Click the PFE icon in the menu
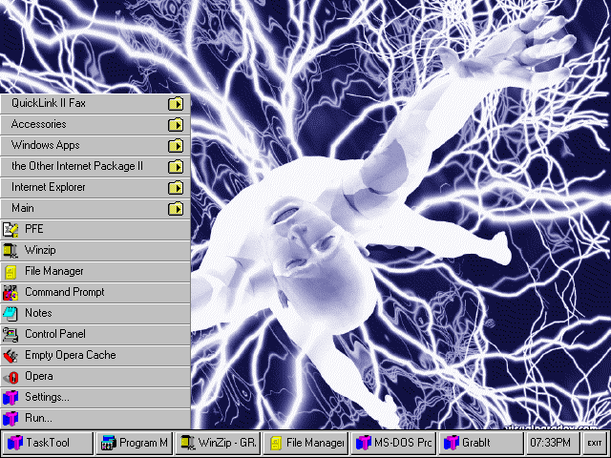The image size is (611, 458). coord(11,229)
